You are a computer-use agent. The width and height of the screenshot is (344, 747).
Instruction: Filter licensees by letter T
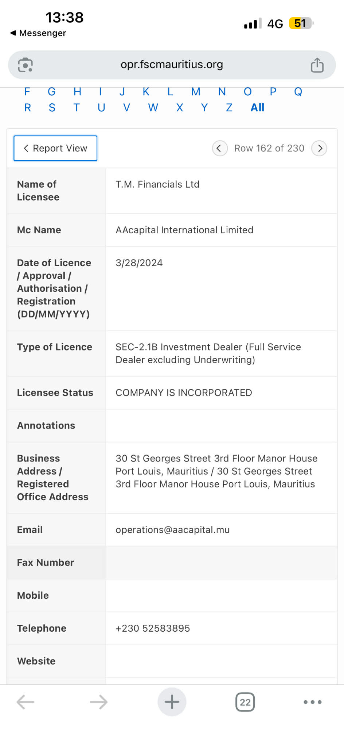pyautogui.click(x=77, y=108)
